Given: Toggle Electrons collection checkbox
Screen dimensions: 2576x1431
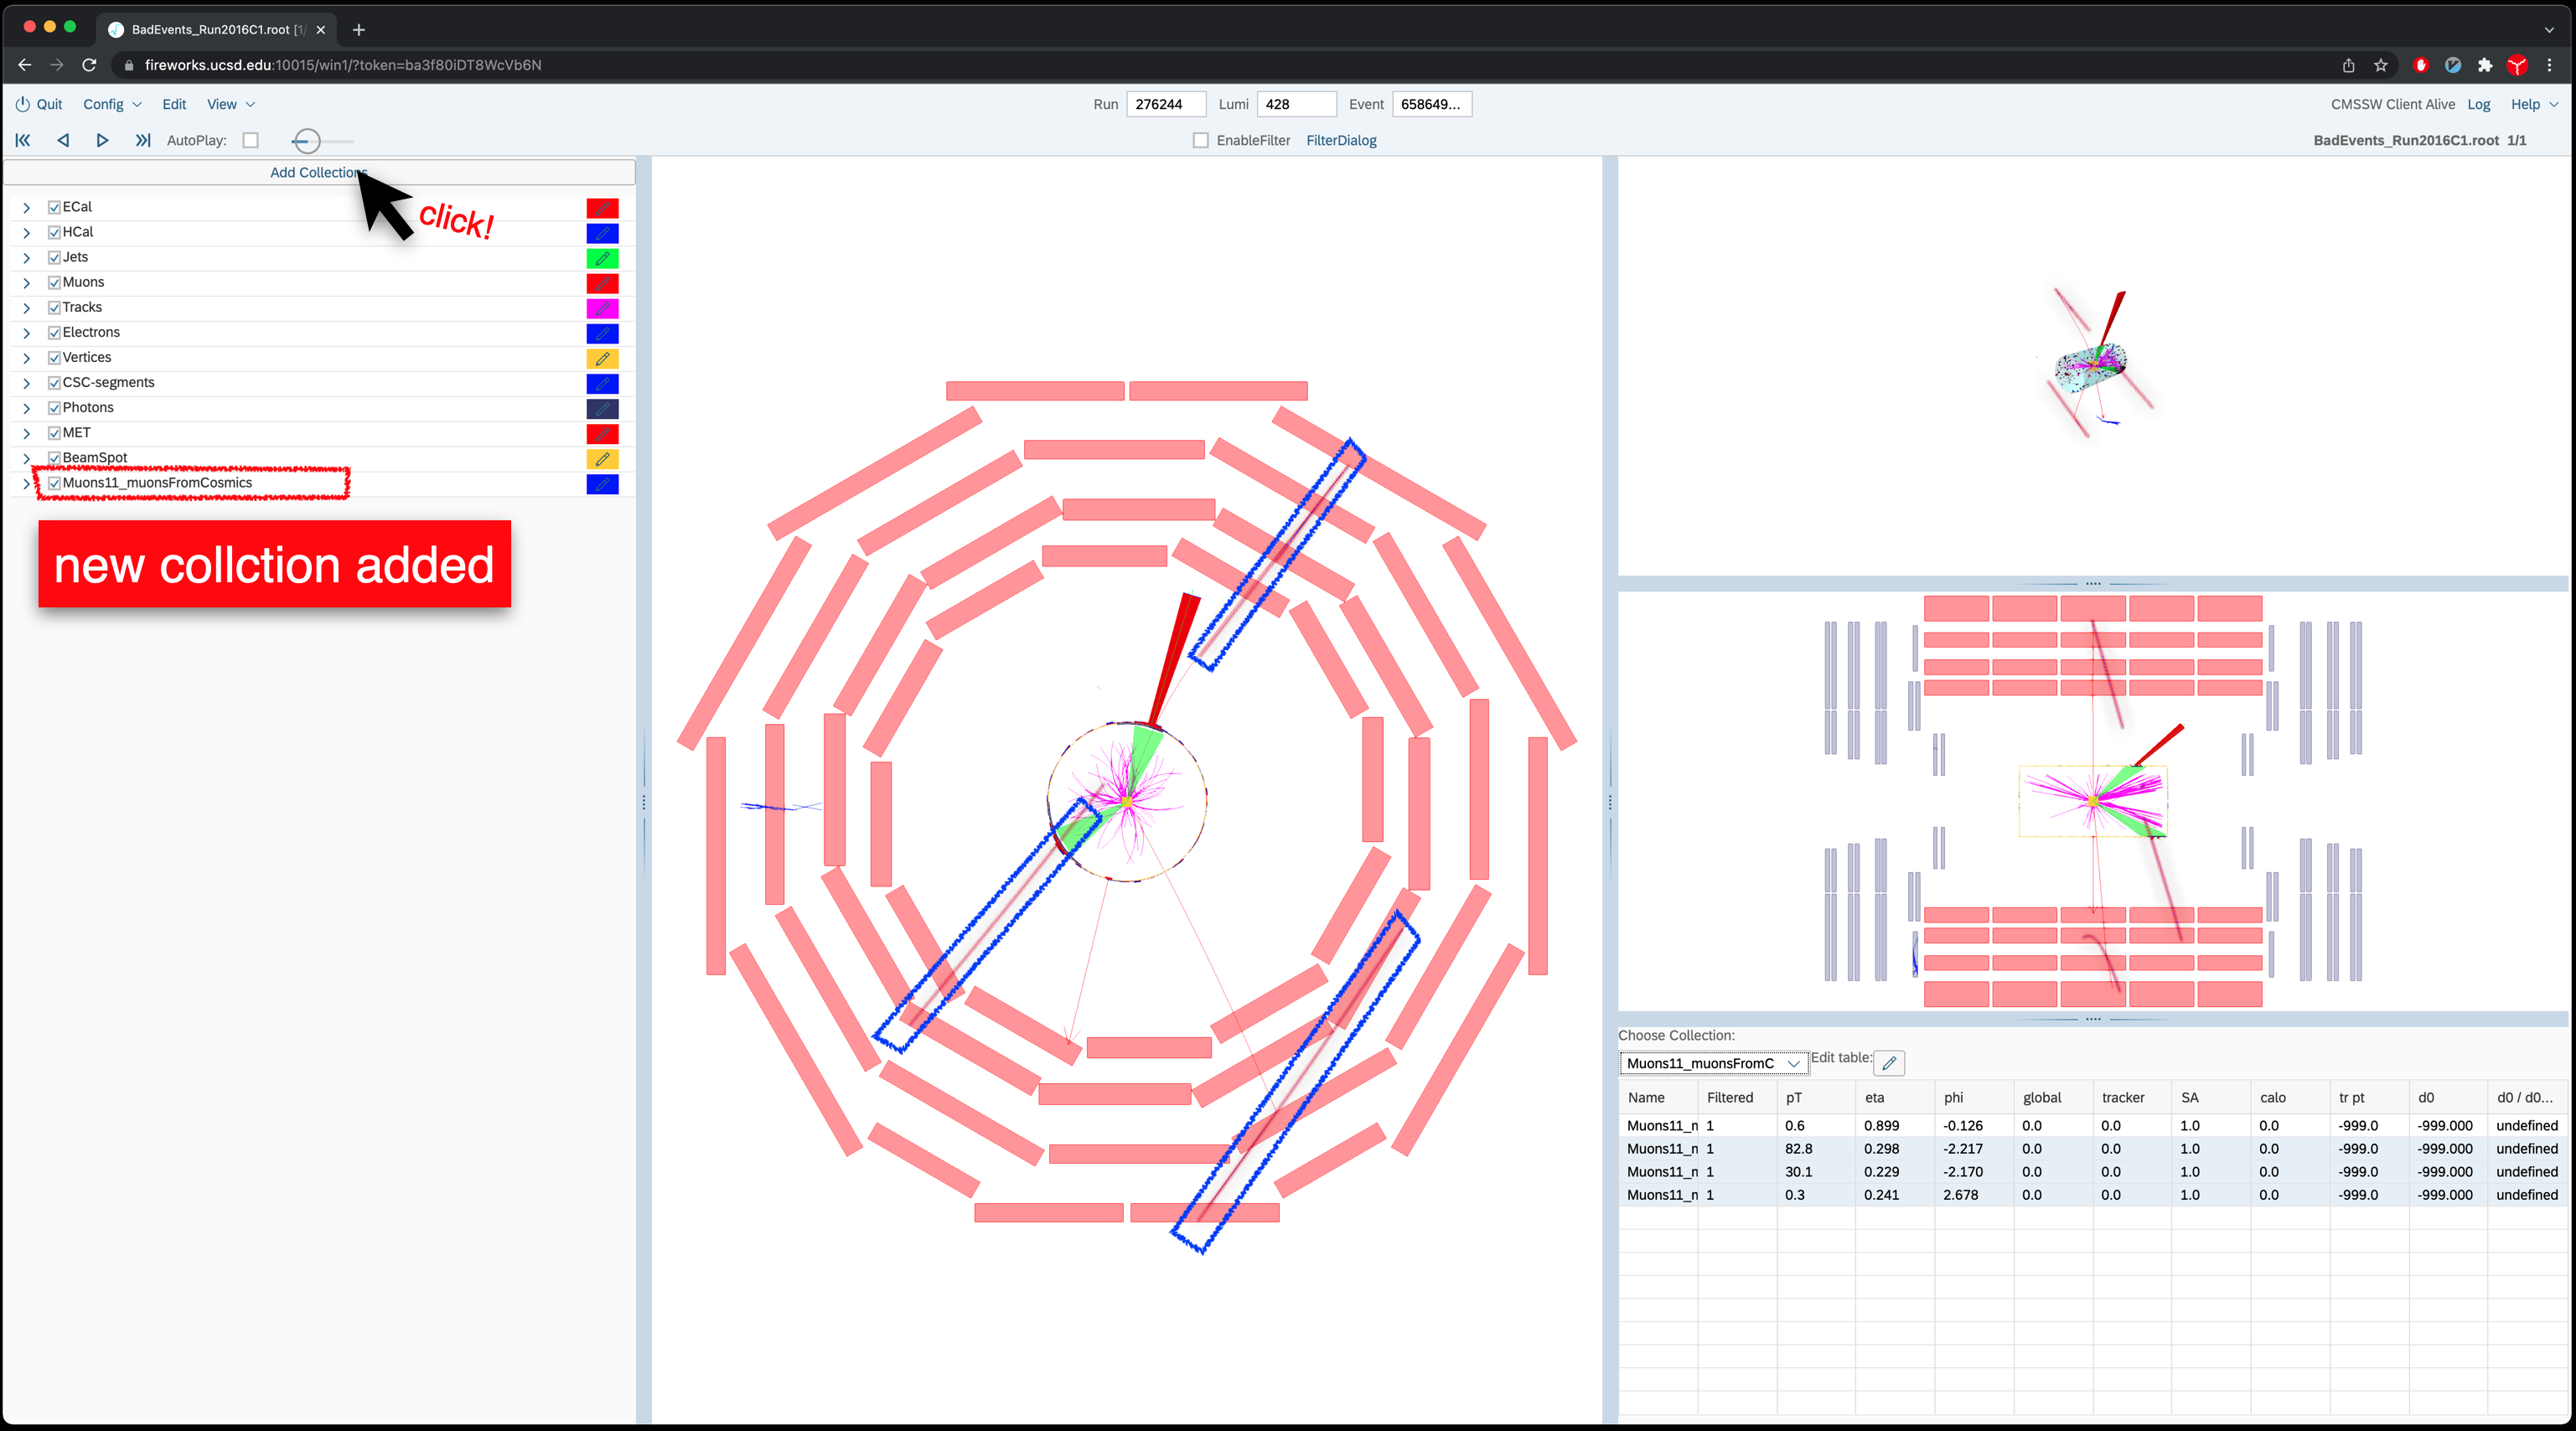Looking at the screenshot, I should click(x=54, y=332).
